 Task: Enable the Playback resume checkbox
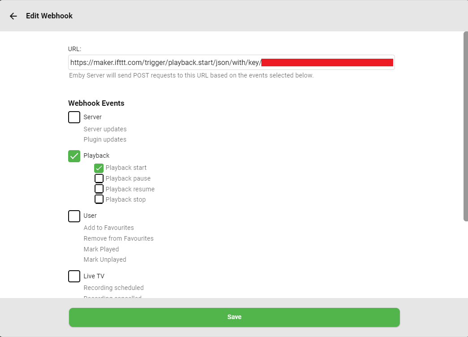coord(99,189)
